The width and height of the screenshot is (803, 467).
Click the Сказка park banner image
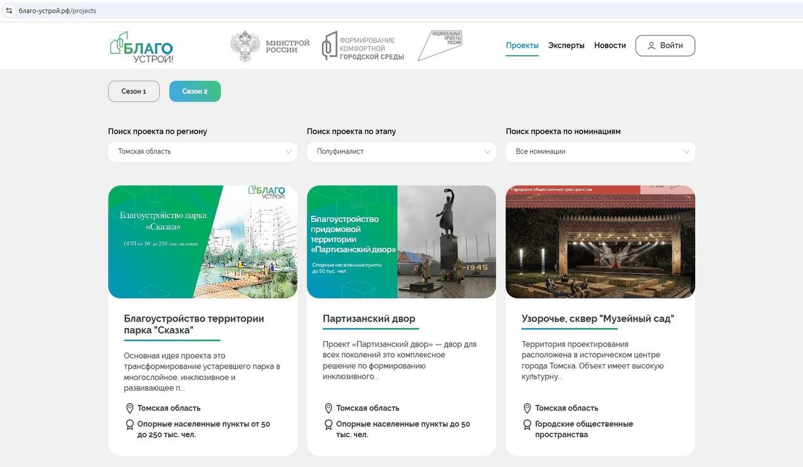(x=202, y=242)
